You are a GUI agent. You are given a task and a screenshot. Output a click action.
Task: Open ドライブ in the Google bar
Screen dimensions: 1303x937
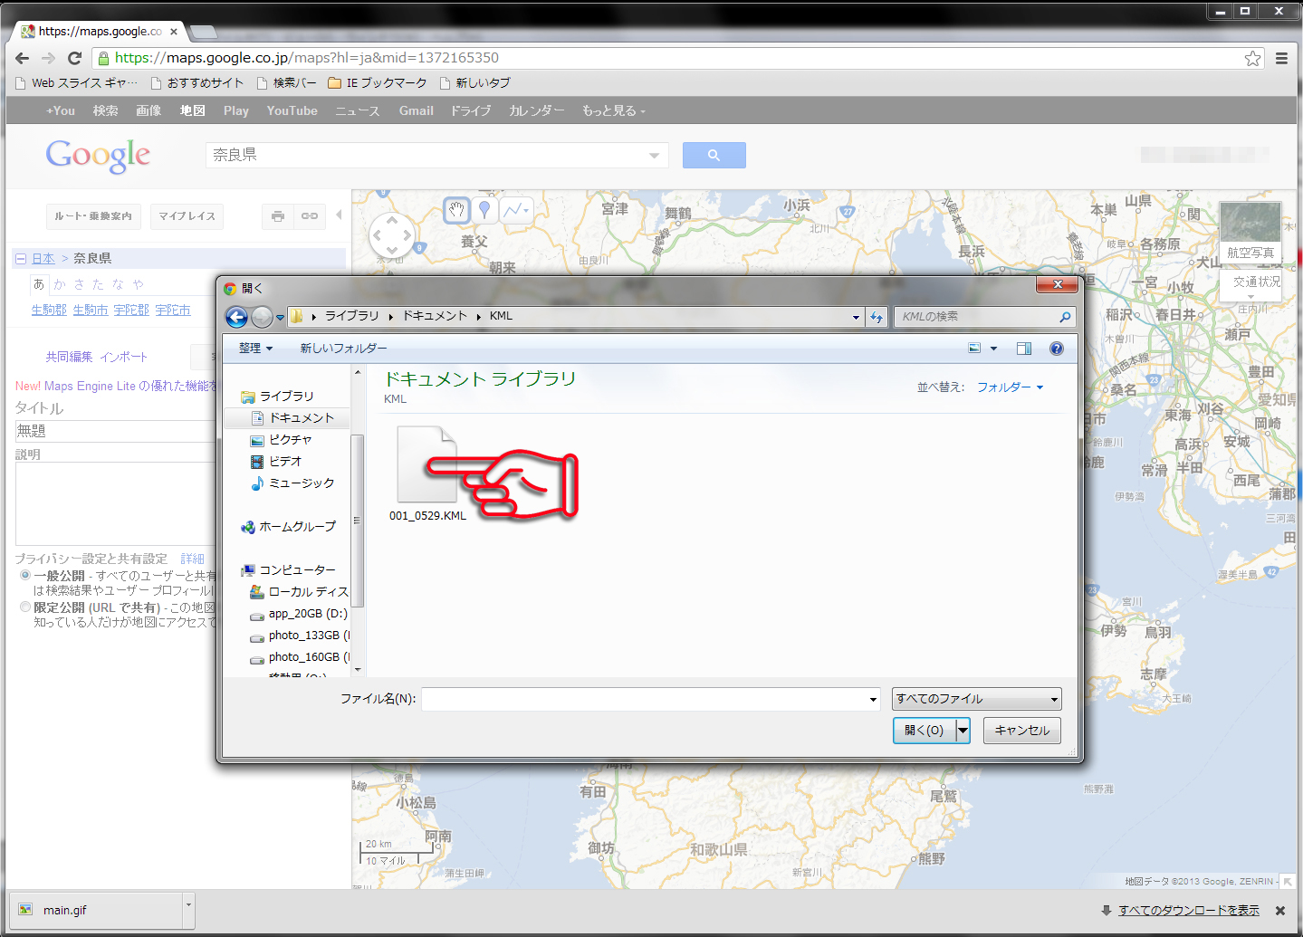point(471,110)
